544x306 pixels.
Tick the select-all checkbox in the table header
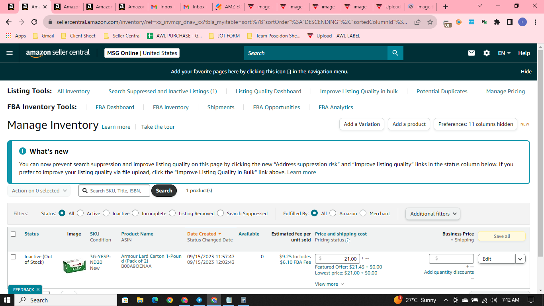[x=14, y=234]
